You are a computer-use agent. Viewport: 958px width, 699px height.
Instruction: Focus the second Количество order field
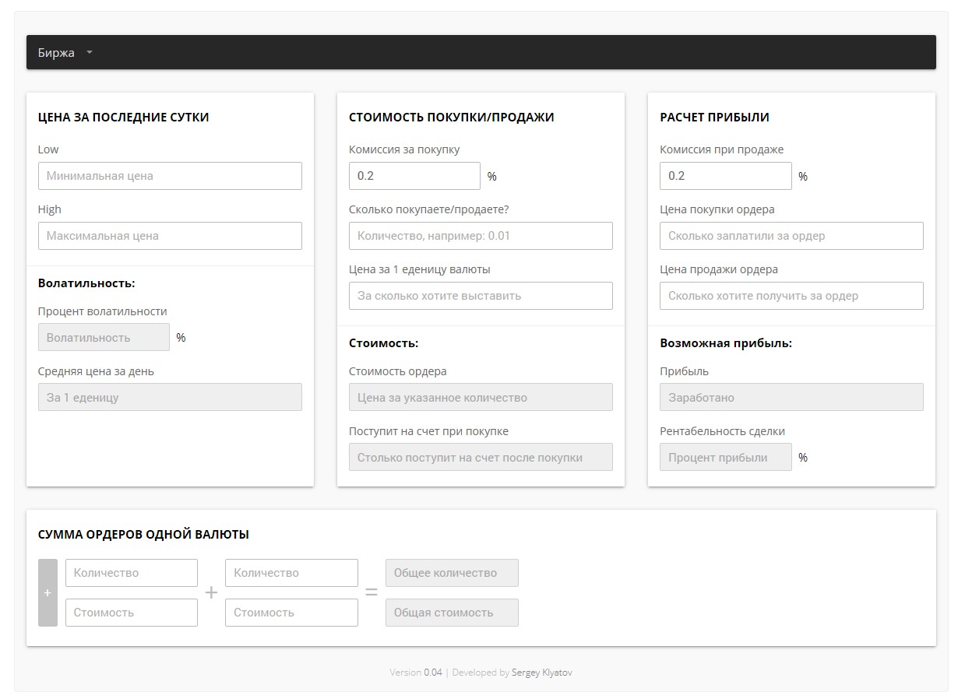[291, 573]
